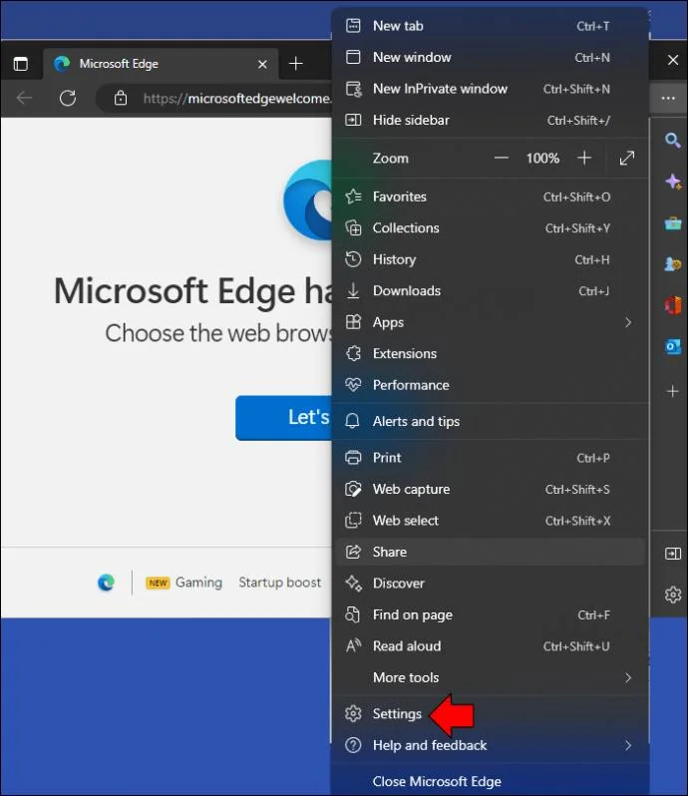Open Downloads from menu
The height and width of the screenshot is (796, 688).
(x=491, y=291)
